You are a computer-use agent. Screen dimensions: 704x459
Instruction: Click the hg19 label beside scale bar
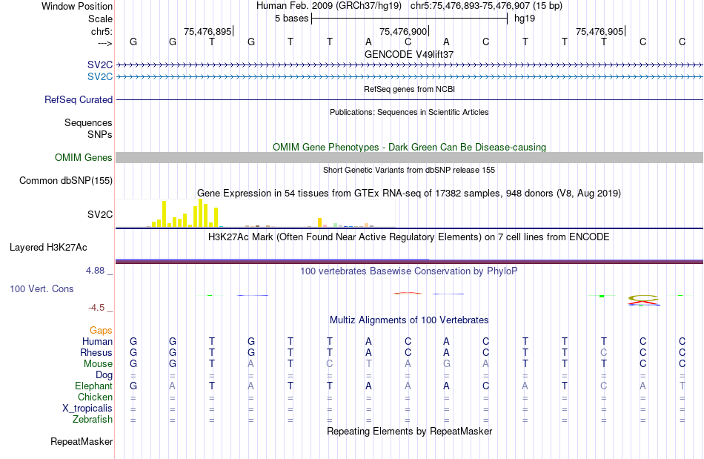click(525, 19)
